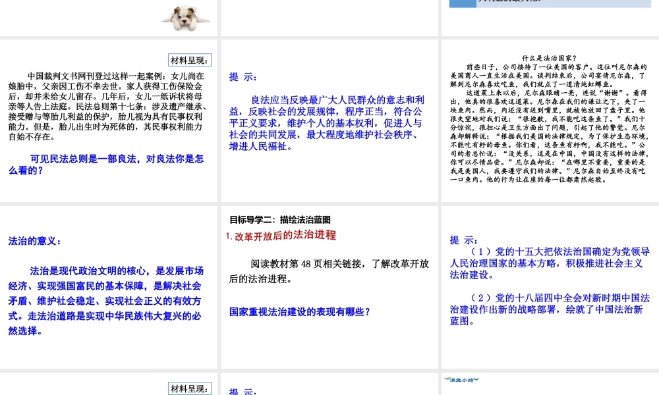Click the blue question about 民法总则 being 良法

[106, 165]
